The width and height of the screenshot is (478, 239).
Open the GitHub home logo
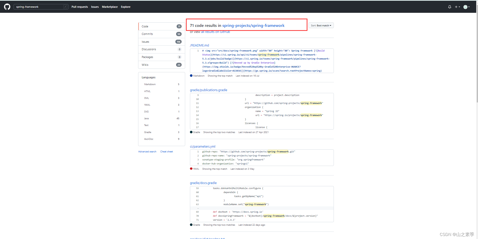7,7
